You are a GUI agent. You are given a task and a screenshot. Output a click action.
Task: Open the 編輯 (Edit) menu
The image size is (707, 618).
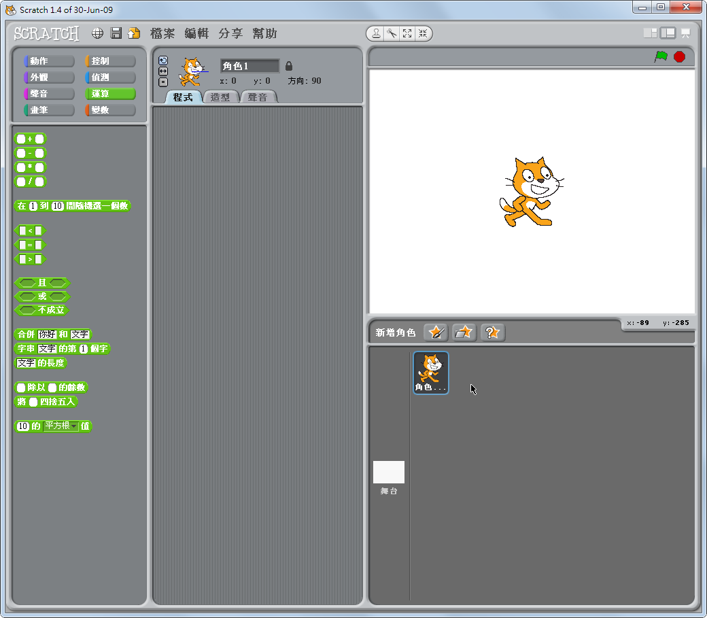point(196,33)
